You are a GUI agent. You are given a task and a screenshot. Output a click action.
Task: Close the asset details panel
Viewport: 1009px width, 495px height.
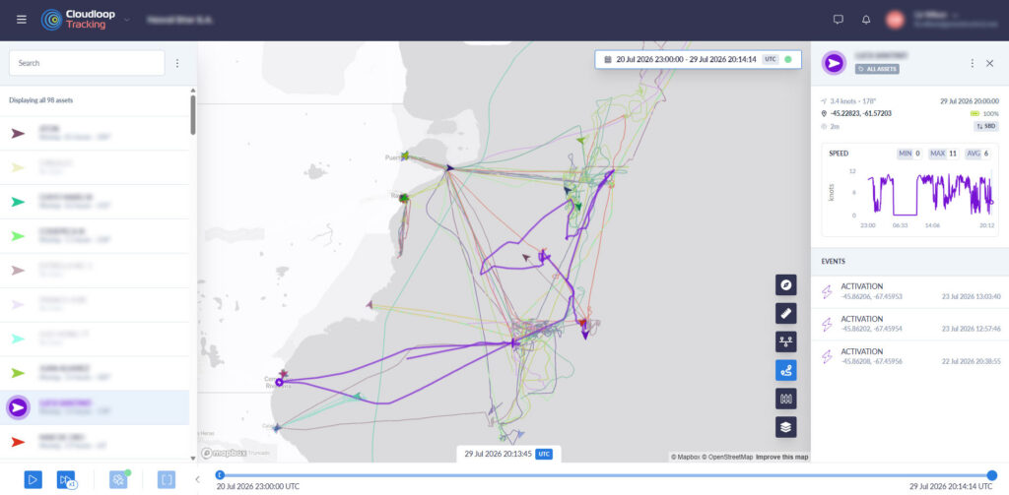[x=989, y=63]
